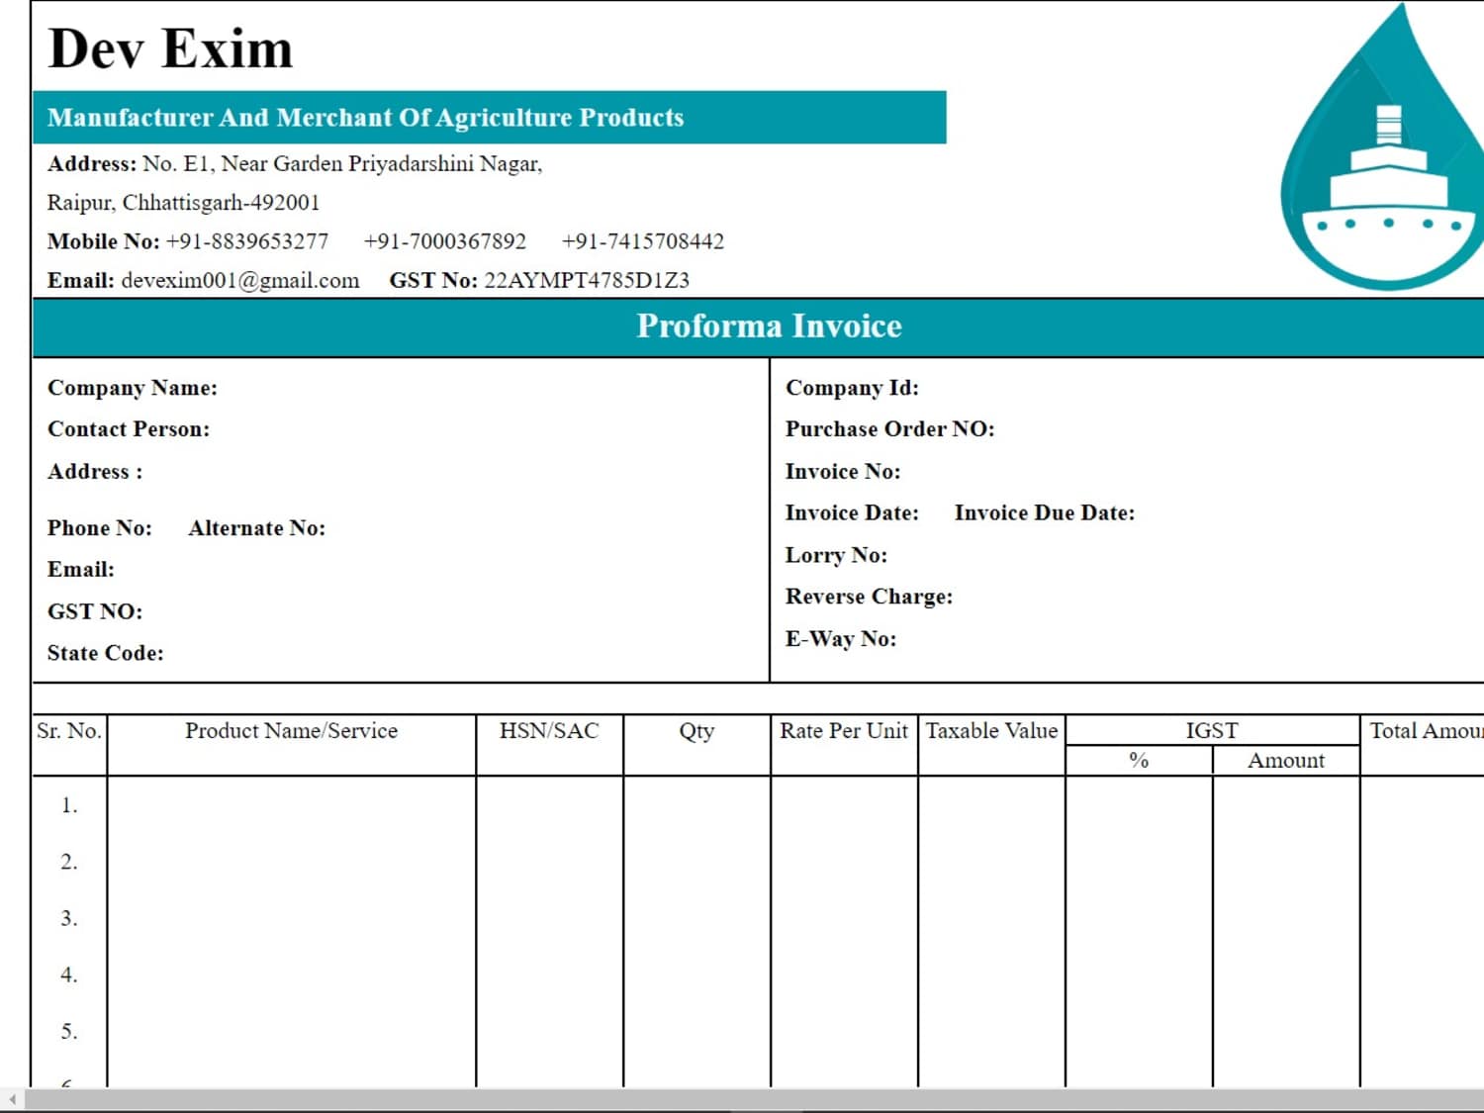This screenshot has height=1113, width=1484.
Task: Click serial number 3. in the table
Action: pyautogui.click(x=69, y=918)
